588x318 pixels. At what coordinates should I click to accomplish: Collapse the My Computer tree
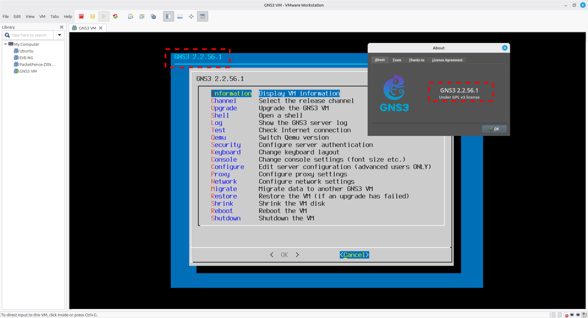pyautogui.click(x=5, y=44)
